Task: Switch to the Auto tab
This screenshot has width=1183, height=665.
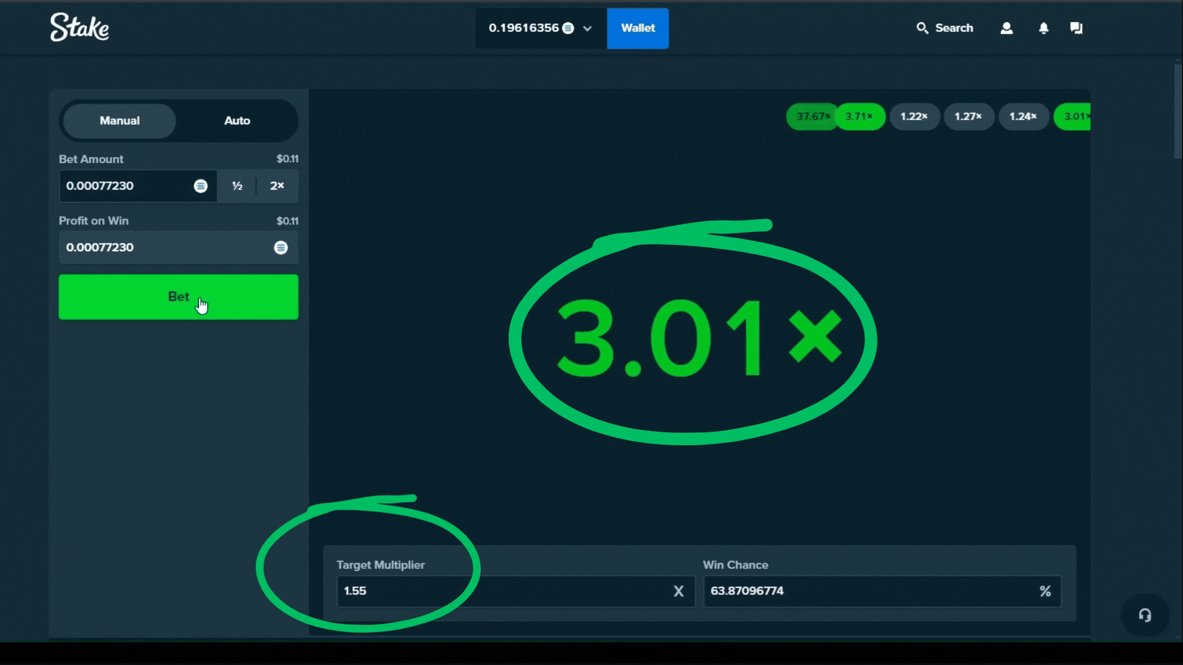Action: [x=237, y=121]
